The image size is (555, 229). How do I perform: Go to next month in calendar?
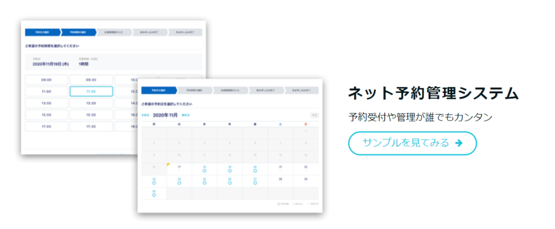pos(185,115)
